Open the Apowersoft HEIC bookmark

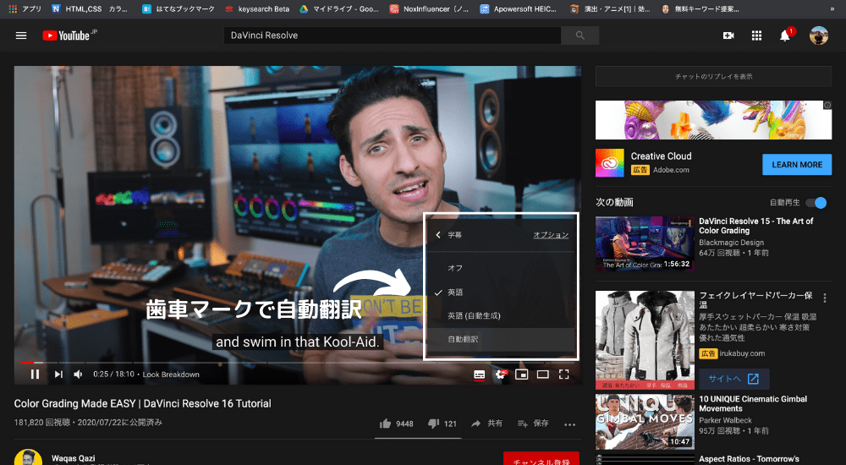coord(518,8)
